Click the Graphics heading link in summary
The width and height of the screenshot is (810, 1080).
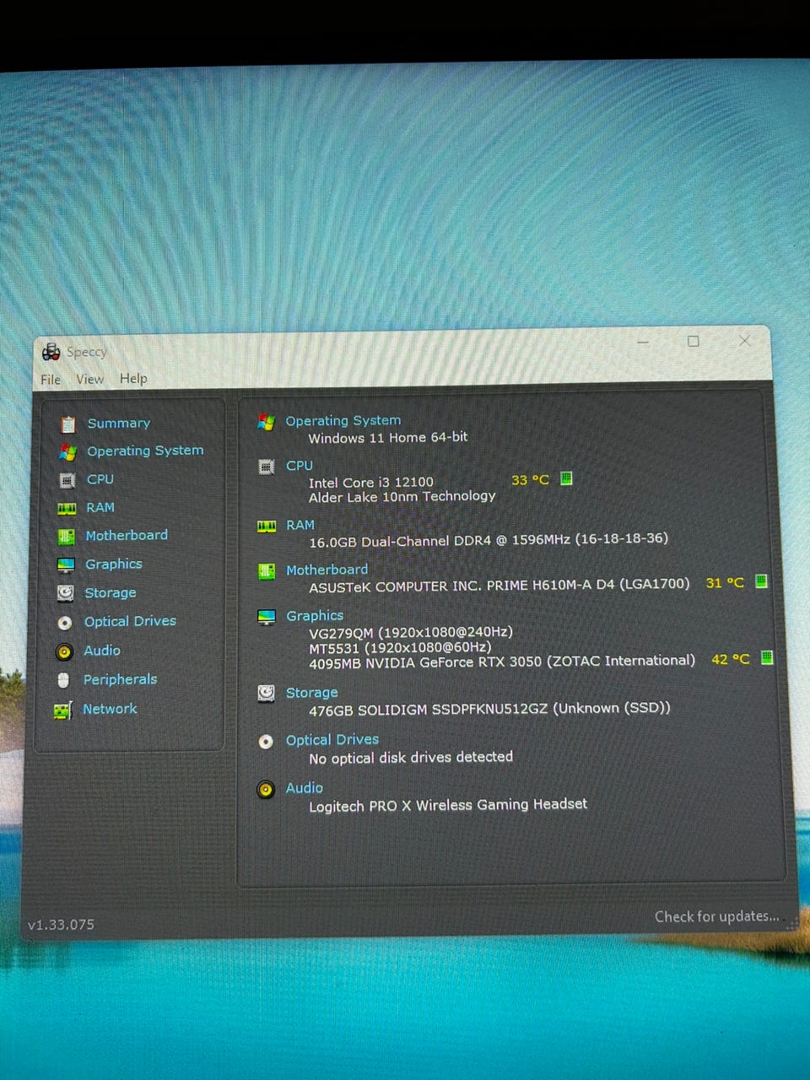coord(314,616)
